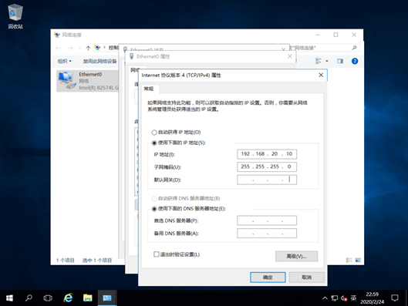The image size is (408, 306).
Task: Click the network tray icon
Action: point(335,298)
